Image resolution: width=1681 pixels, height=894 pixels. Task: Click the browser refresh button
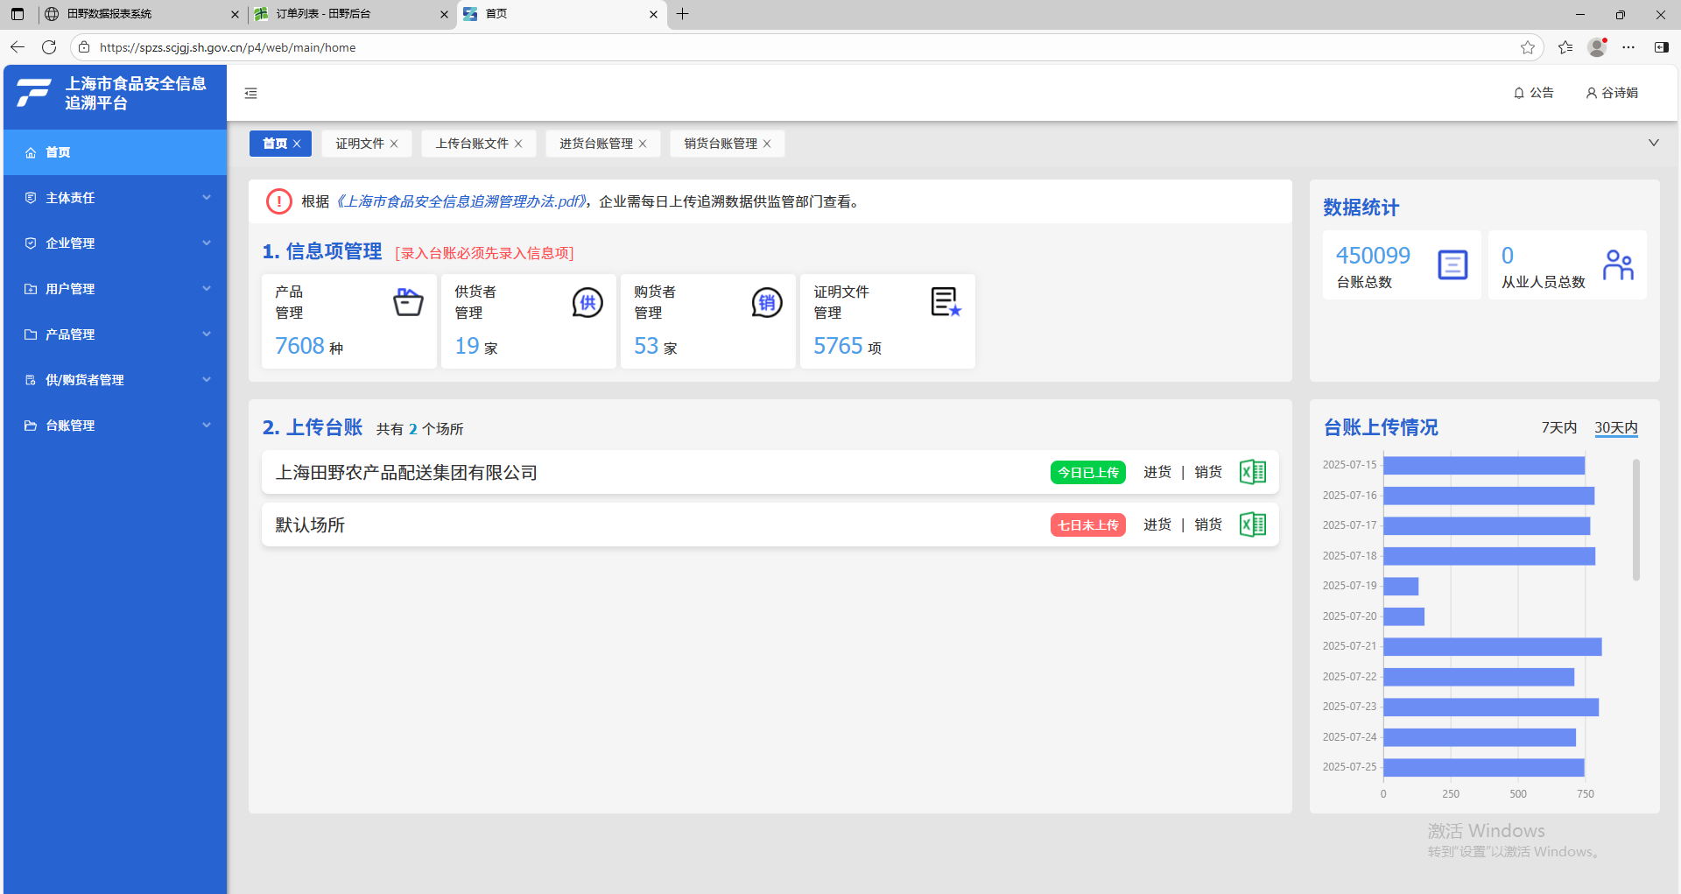(49, 47)
